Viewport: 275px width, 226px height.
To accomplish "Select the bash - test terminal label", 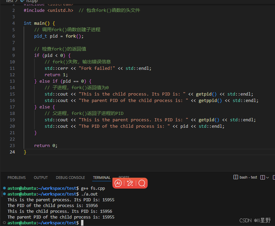I will coord(248,177).
